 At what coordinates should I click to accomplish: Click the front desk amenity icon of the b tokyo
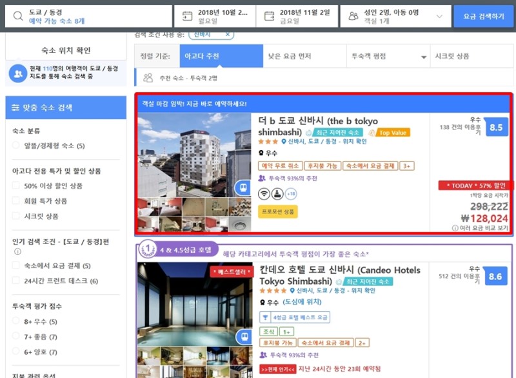point(277,194)
